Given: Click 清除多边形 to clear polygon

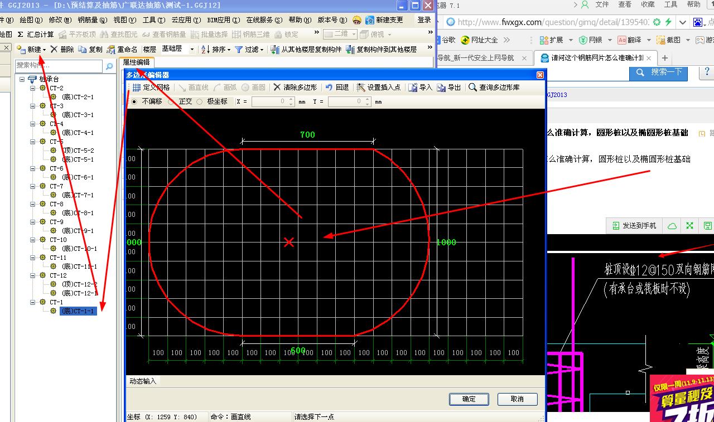Looking at the screenshot, I should [295, 88].
